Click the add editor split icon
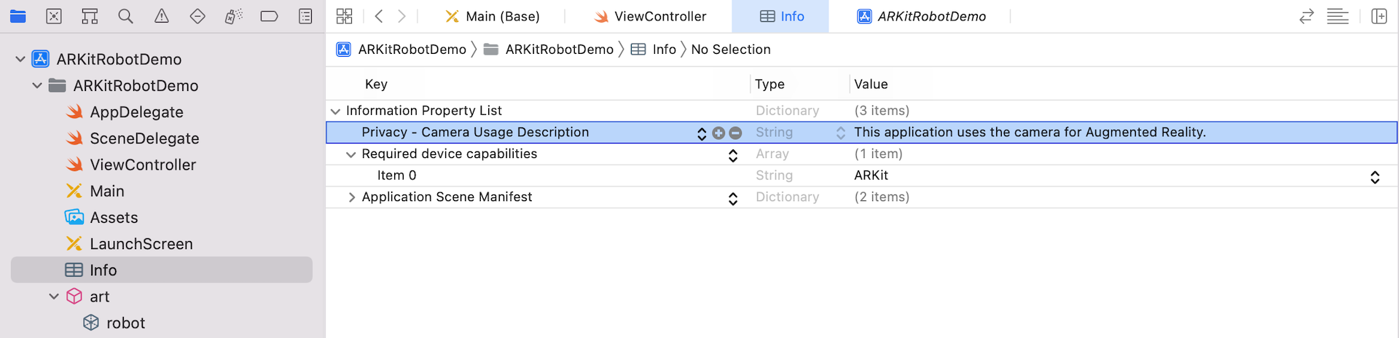Image resolution: width=1399 pixels, height=338 pixels. (x=1379, y=16)
